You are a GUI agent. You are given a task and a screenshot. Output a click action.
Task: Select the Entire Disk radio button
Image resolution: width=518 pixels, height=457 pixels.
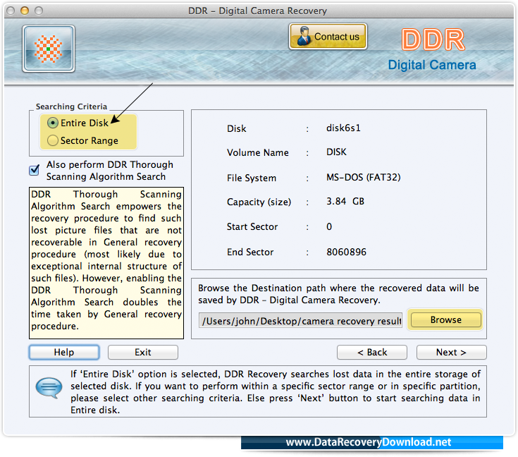pyautogui.click(x=53, y=123)
